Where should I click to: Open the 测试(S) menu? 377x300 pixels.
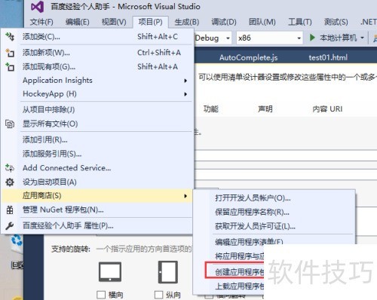click(336, 22)
